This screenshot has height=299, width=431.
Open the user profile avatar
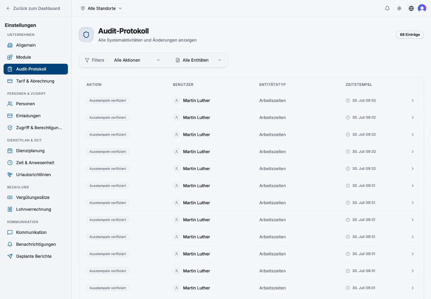point(422,8)
